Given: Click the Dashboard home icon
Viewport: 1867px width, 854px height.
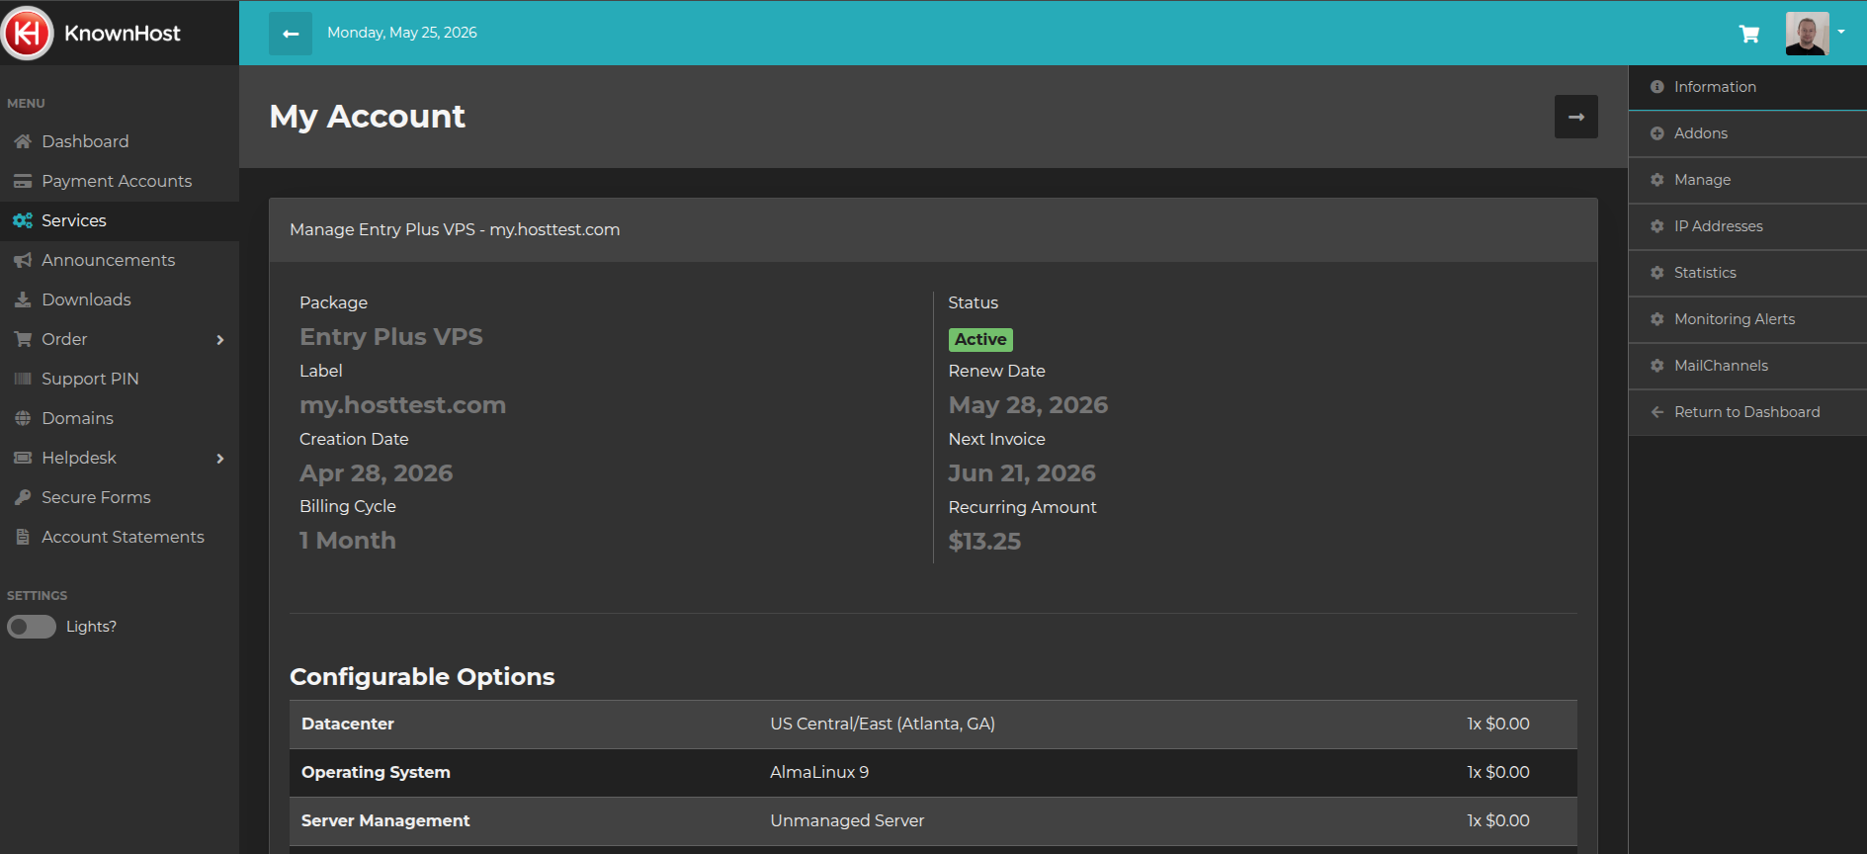Looking at the screenshot, I should coord(23,141).
